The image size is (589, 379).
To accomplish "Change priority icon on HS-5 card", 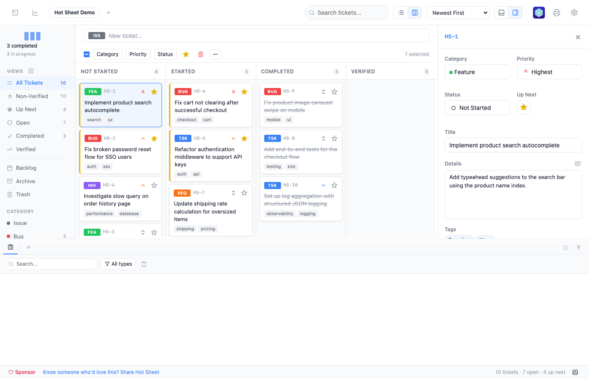I will click(x=233, y=139).
